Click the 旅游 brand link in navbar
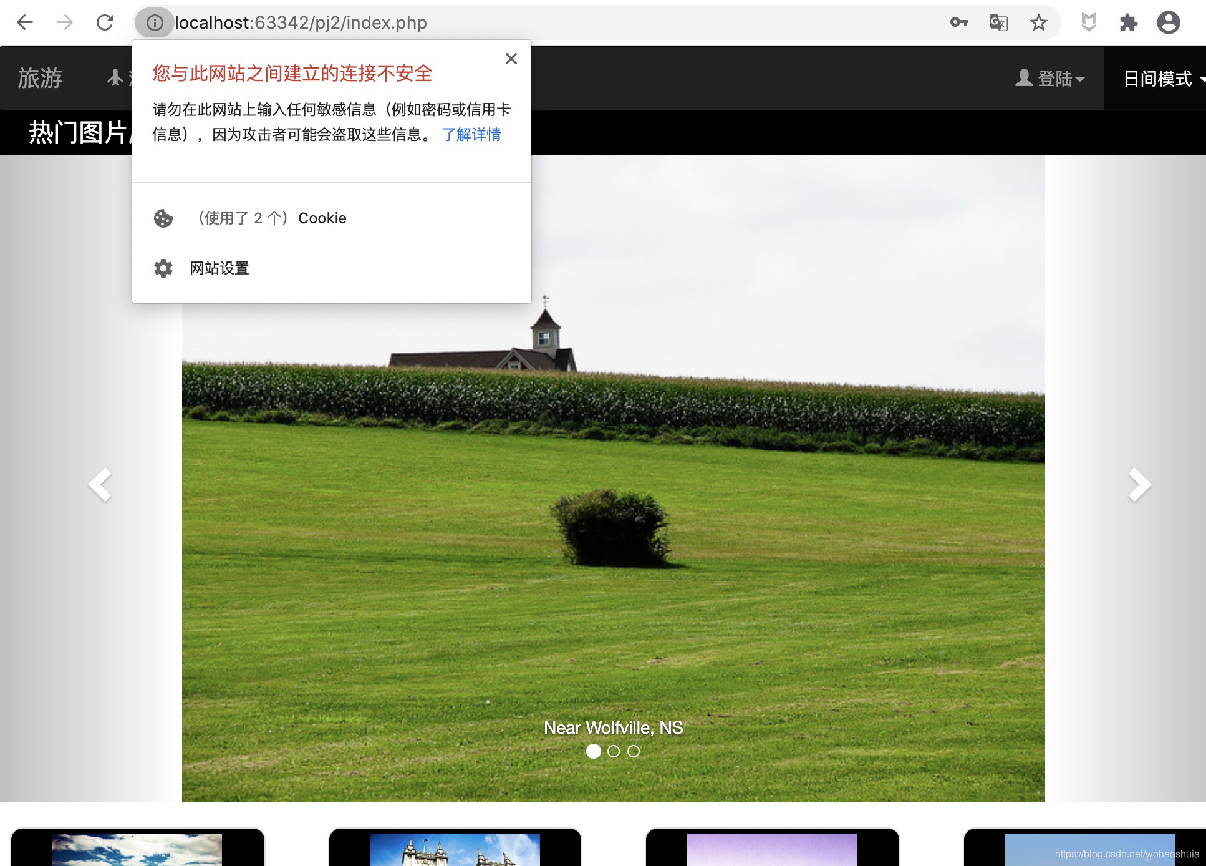This screenshot has height=866, width=1206. click(40, 79)
